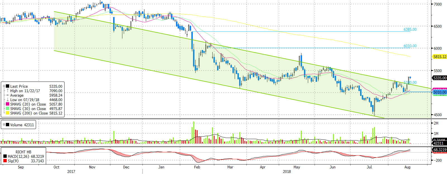The image size is (447, 174).
Task: Click the Average marker icon in legend
Action: (x=8, y=95)
